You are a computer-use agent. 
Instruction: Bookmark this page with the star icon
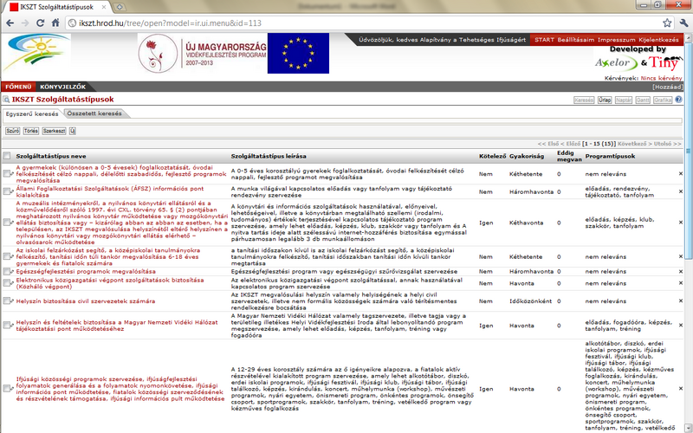667,23
